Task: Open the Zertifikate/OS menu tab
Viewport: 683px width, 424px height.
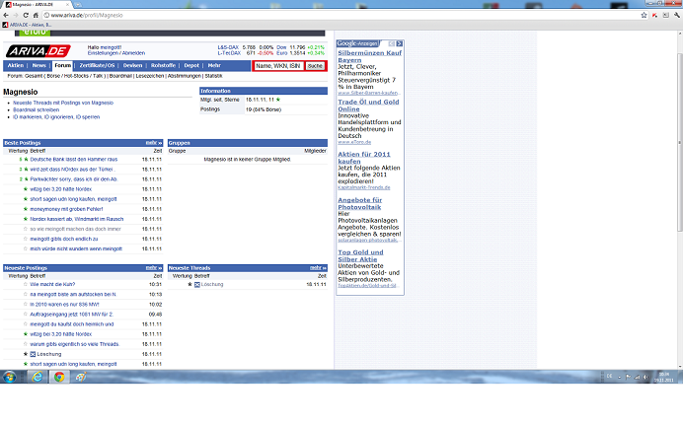Action: tap(97, 65)
